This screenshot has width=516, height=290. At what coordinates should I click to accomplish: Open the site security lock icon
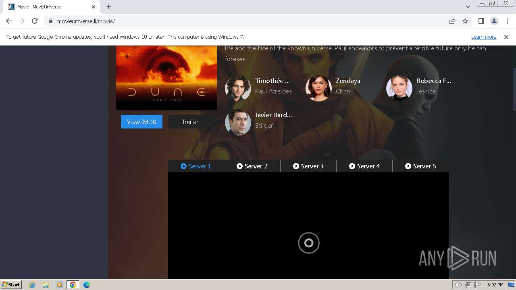click(x=50, y=21)
